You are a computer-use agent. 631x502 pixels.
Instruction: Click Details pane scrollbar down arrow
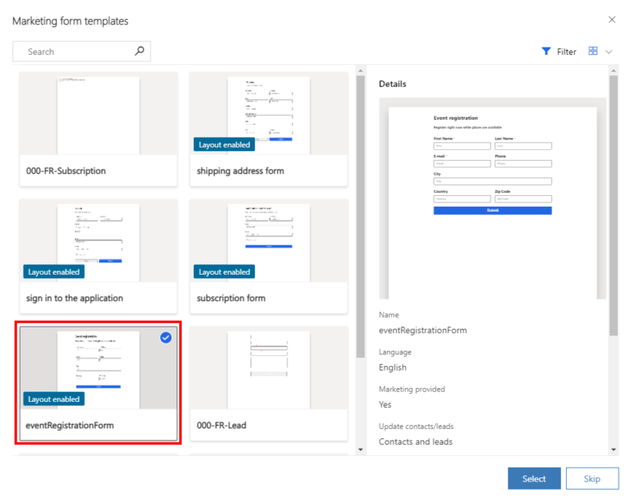click(613, 450)
